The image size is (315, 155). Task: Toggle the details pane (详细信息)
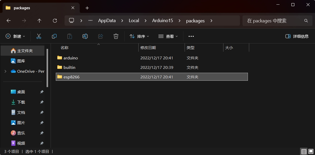click(x=297, y=36)
